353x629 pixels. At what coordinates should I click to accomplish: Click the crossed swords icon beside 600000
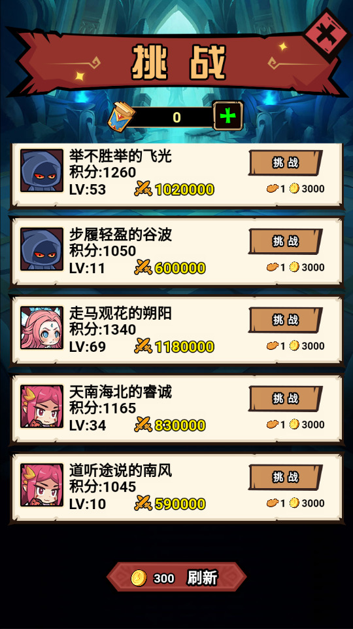[x=143, y=267]
